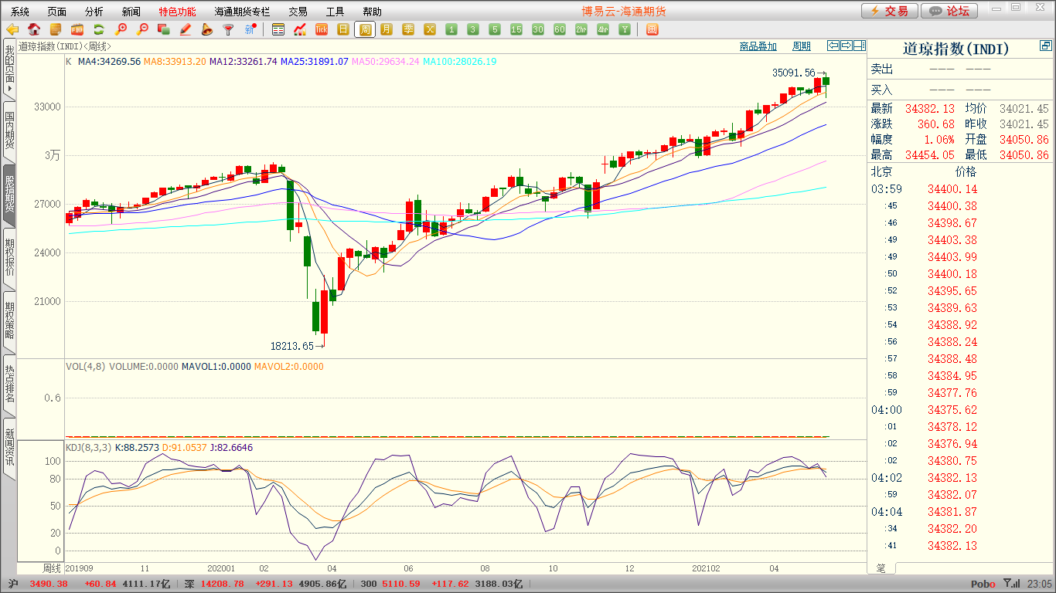Open the quote list table icon
Viewport: 1056px width, 593px height.
[278, 29]
